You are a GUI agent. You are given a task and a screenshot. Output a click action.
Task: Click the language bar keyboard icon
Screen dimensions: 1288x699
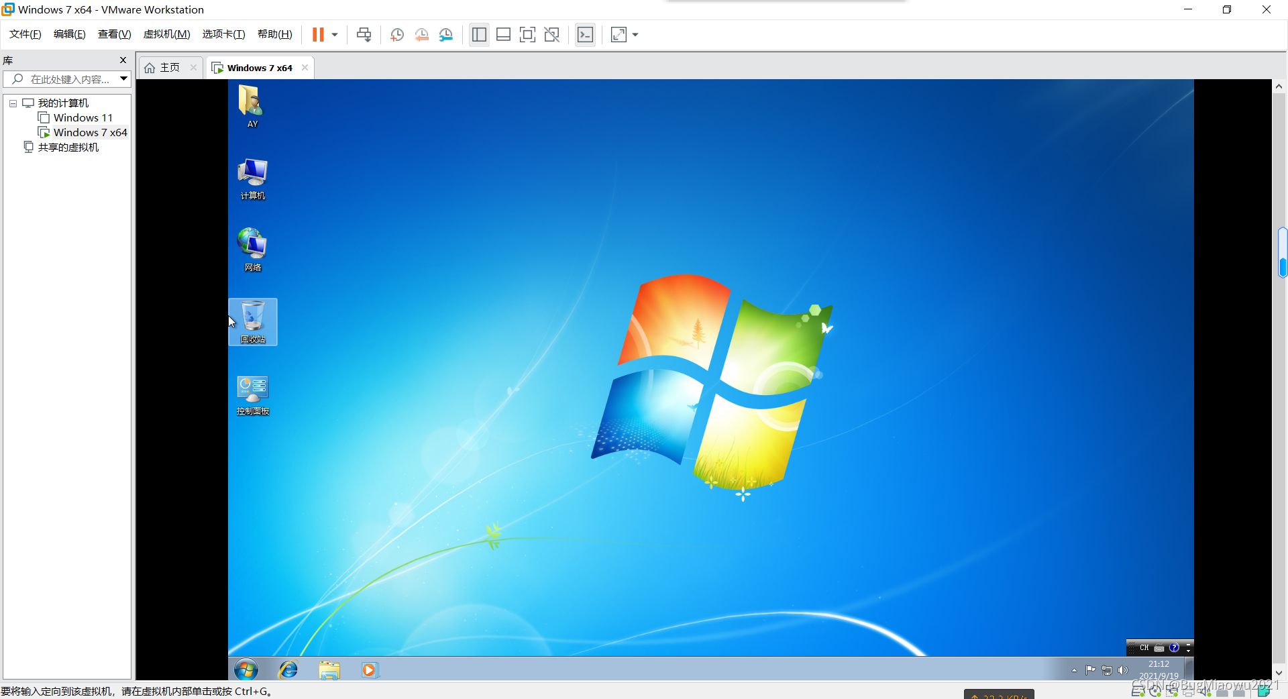(x=1159, y=648)
